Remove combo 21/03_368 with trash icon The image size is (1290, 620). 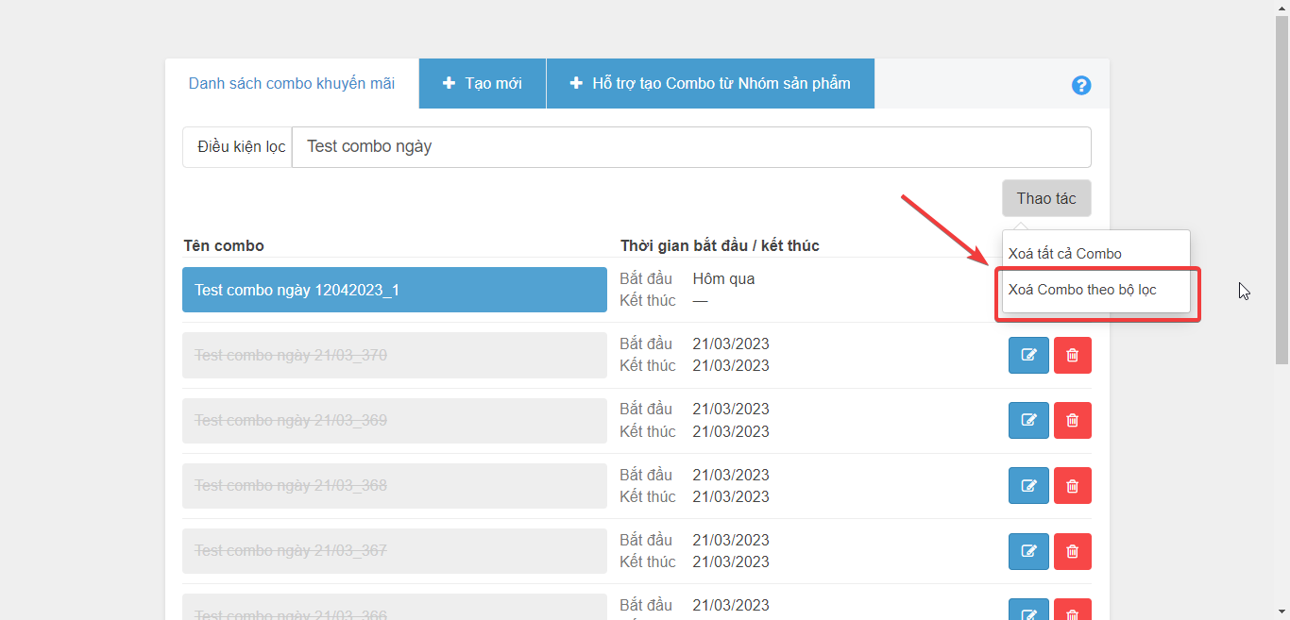pyautogui.click(x=1072, y=486)
